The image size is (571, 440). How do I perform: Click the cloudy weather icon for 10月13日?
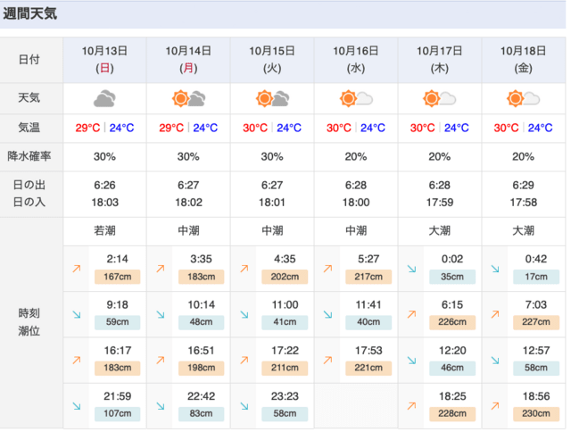tap(104, 98)
